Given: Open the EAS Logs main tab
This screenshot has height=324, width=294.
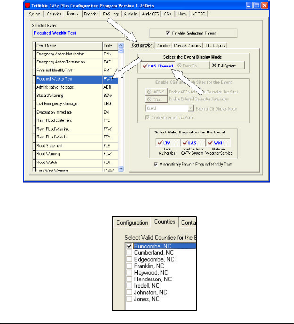Looking at the screenshot, I should [x=111, y=14].
